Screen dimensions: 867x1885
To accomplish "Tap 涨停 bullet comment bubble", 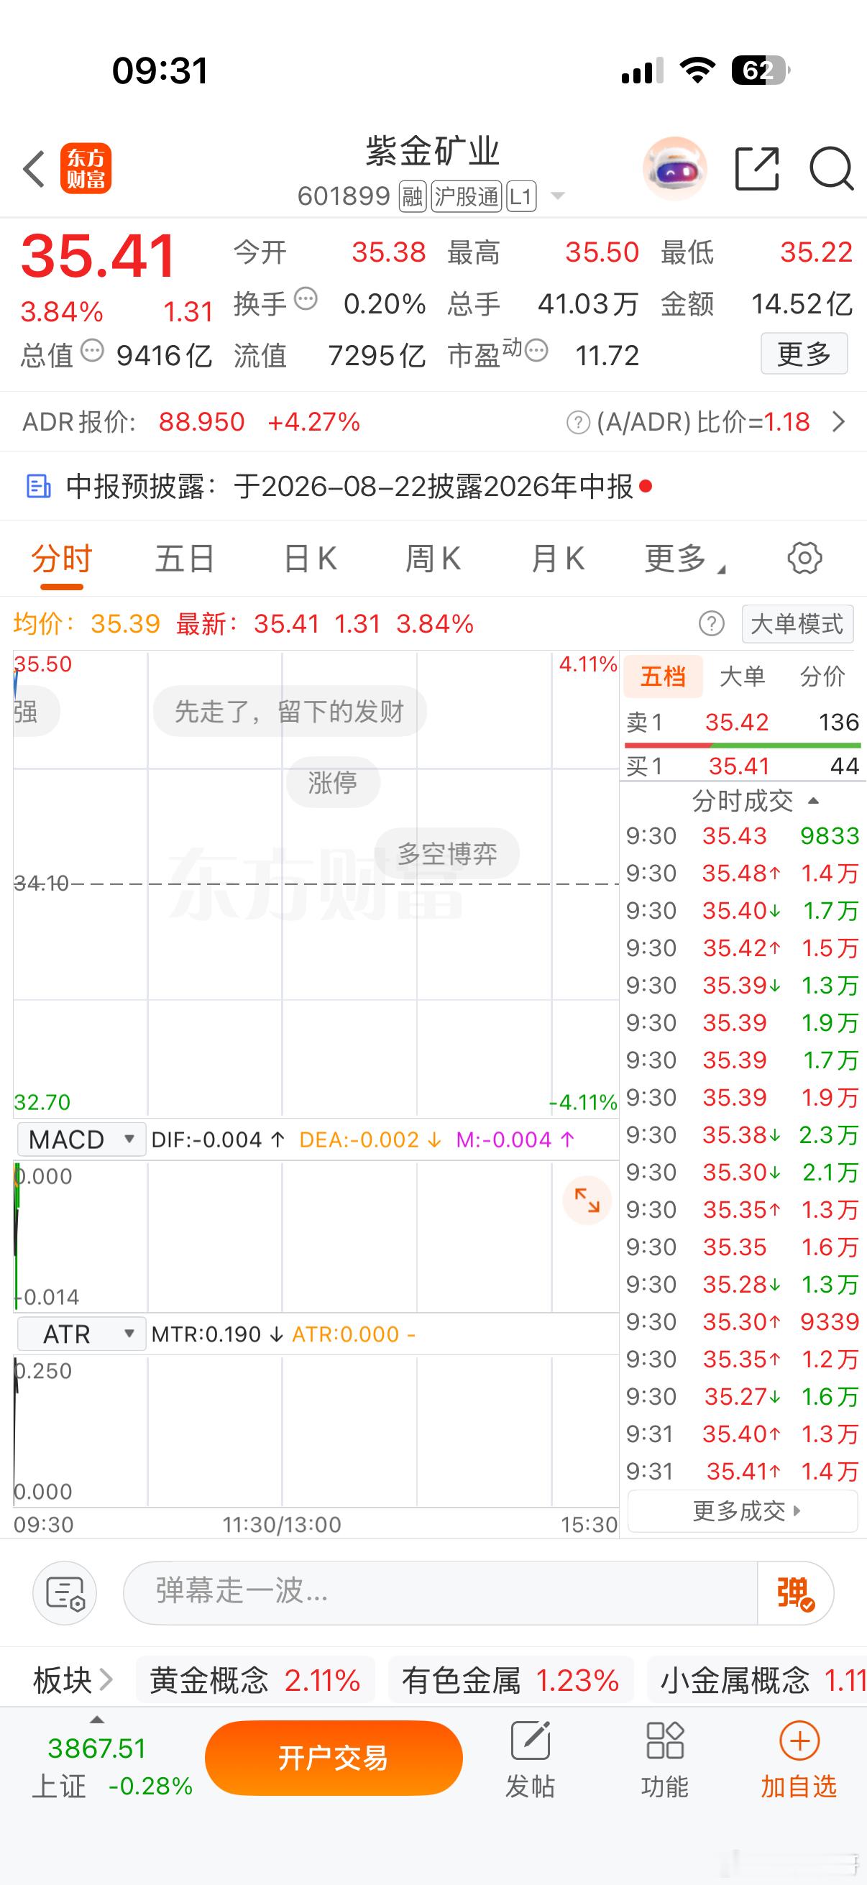I will pos(333,782).
